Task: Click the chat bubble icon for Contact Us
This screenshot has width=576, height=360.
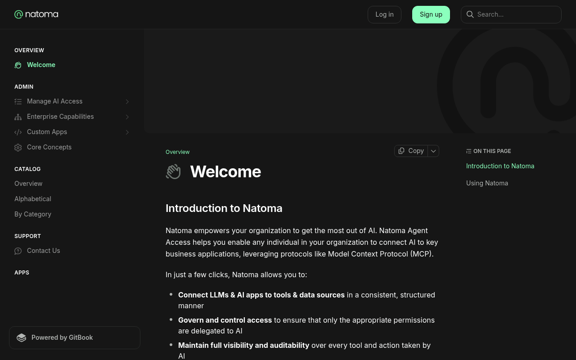Action: [18, 251]
